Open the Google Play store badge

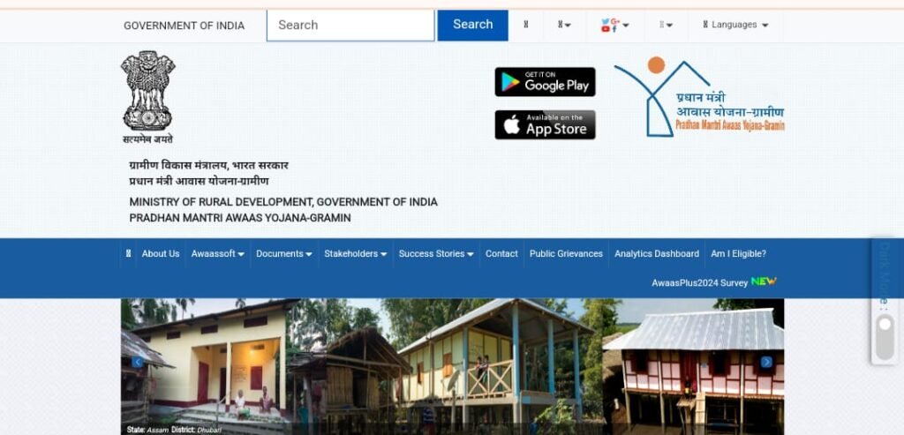pyautogui.click(x=545, y=82)
